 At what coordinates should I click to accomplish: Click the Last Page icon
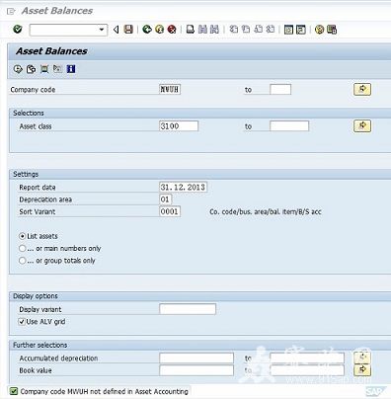coord(271,30)
